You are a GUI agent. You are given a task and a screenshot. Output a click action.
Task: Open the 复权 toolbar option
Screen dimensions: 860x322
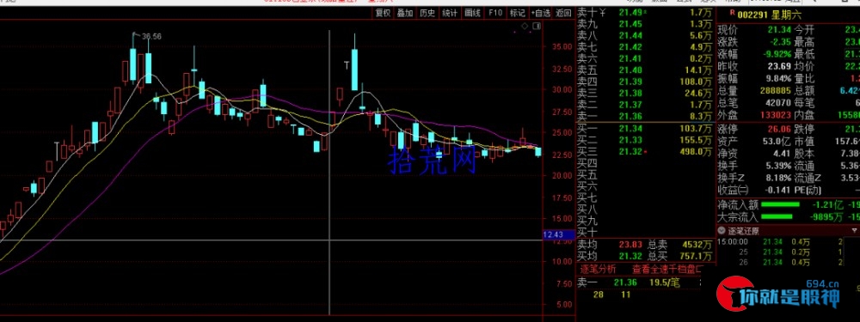(x=383, y=13)
